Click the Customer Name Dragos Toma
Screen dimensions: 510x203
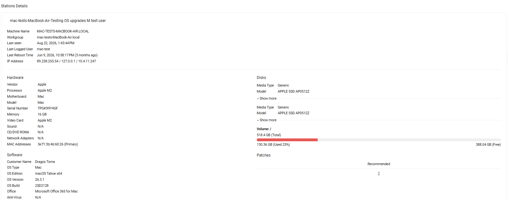coord(45,162)
